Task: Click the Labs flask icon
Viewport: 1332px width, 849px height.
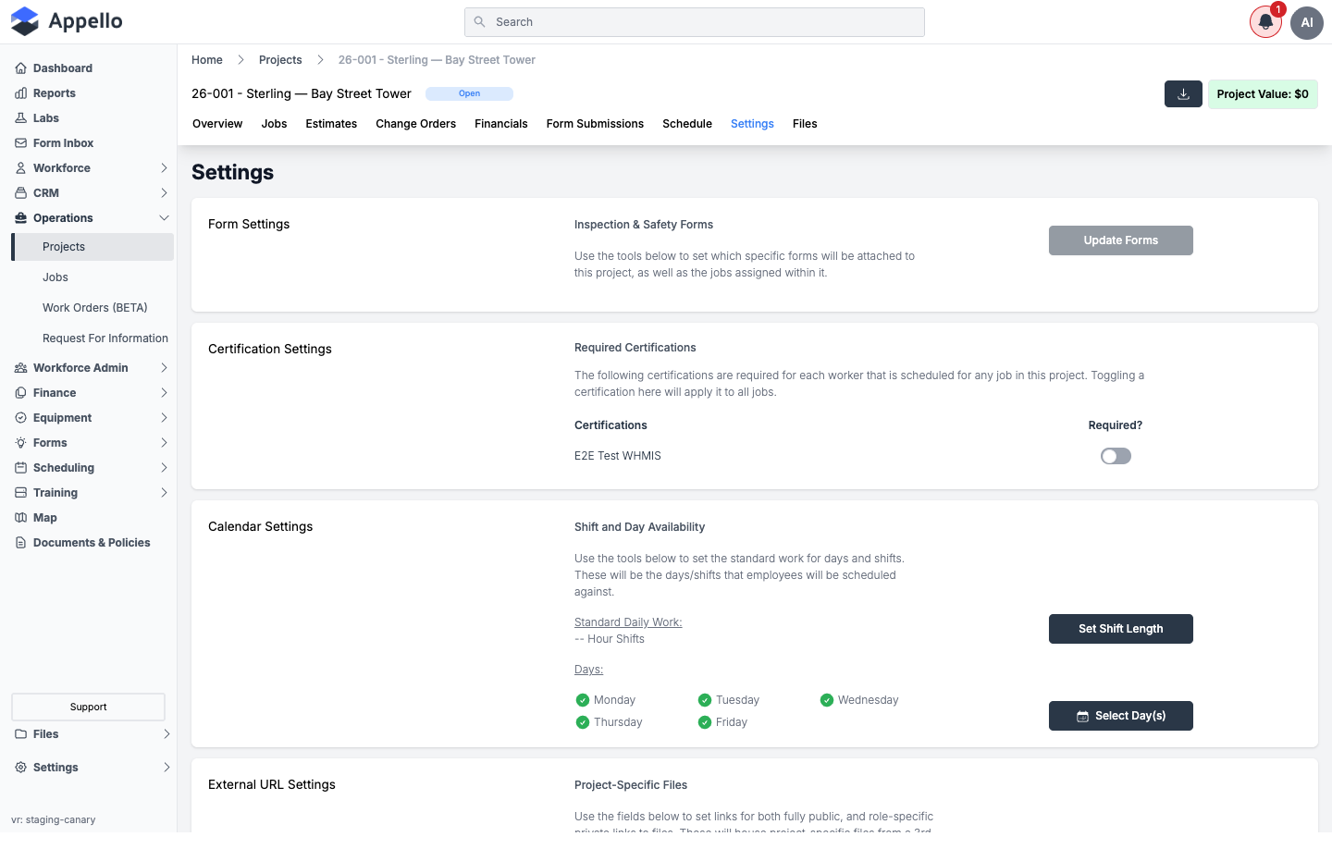Action: pyautogui.click(x=20, y=118)
